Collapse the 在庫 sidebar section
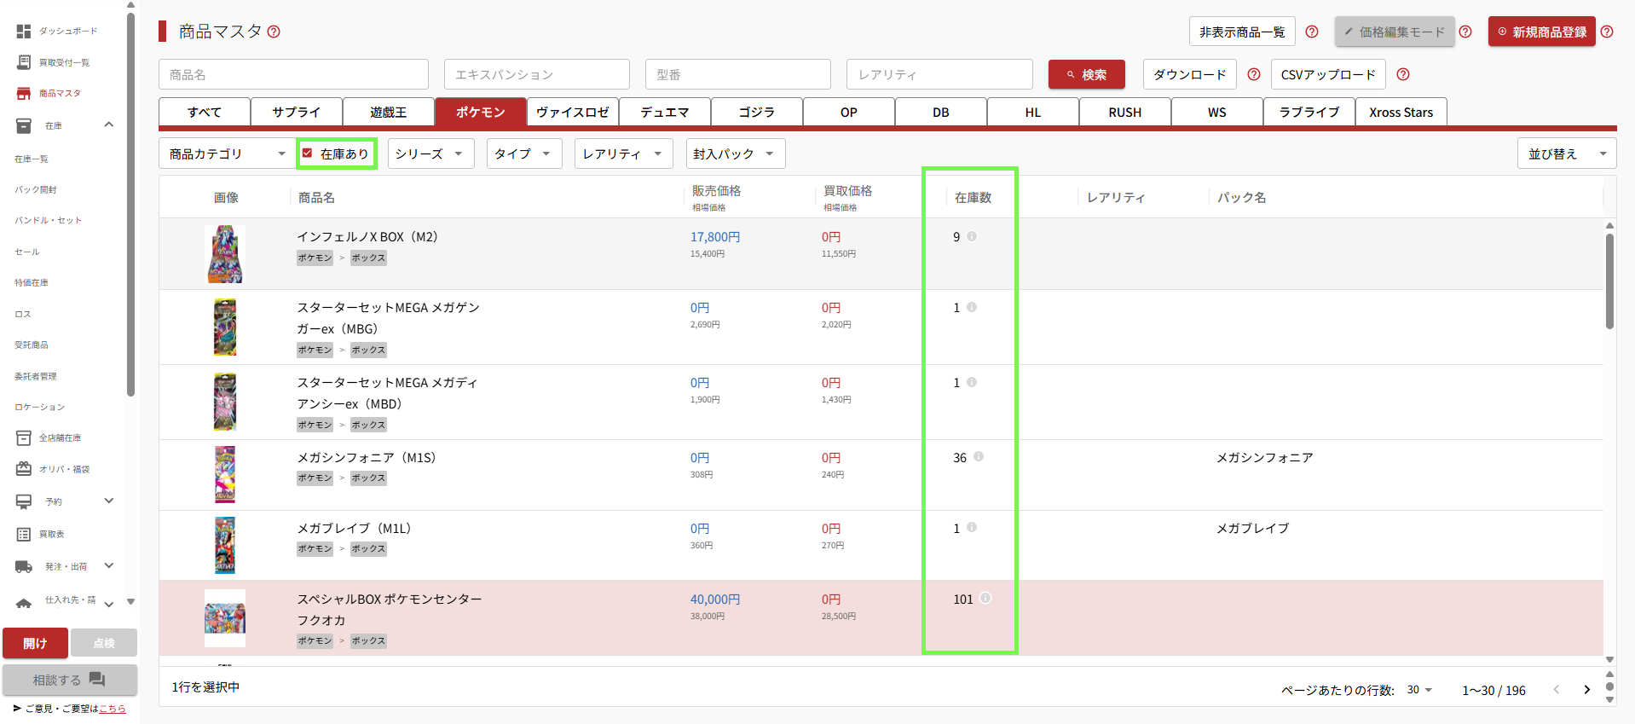Screen dimensions: 1635x724 (108, 125)
